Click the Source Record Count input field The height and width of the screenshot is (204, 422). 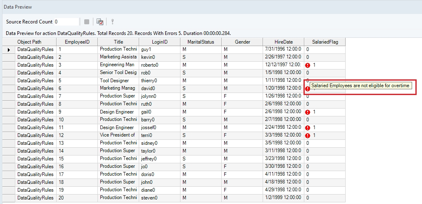click(66, 22)
